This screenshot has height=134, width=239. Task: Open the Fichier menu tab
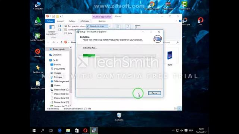pyautogui.click(x=50, y=21)
